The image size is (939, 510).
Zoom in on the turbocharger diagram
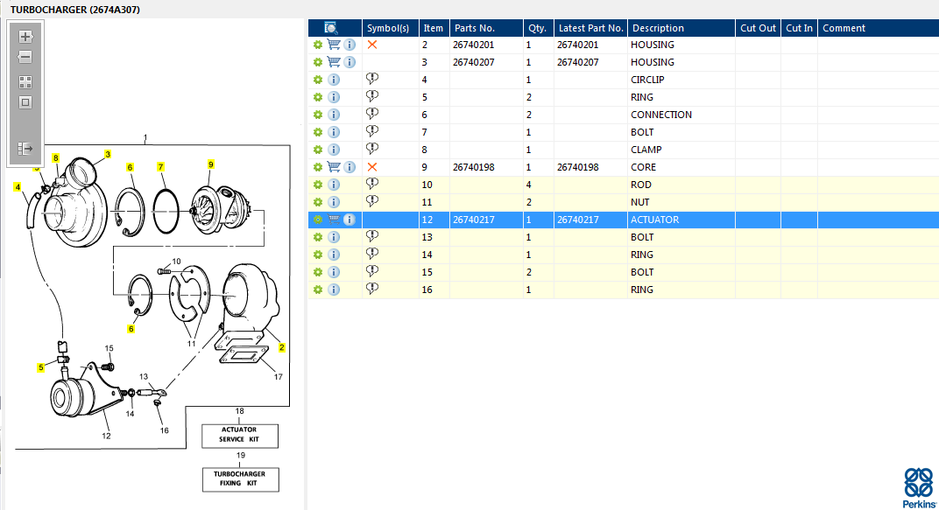pyautogui.click(x=25, y=37)
